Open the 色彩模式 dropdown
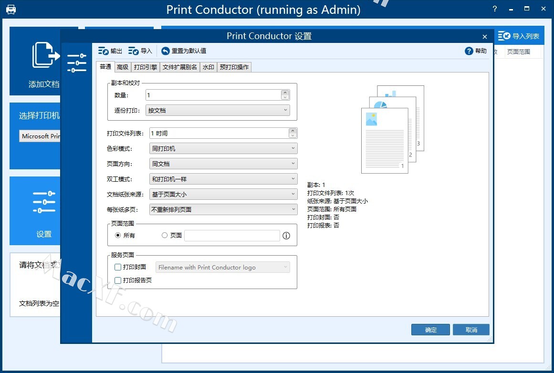Screen dimensions: 554x373 [x=223, y=148]
